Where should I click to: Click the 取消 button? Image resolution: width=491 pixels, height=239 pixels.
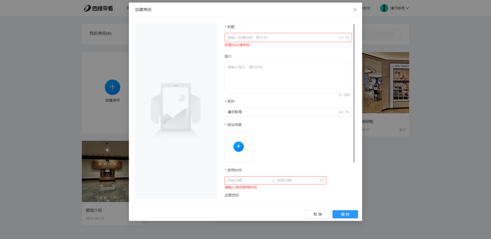(317, 214)
